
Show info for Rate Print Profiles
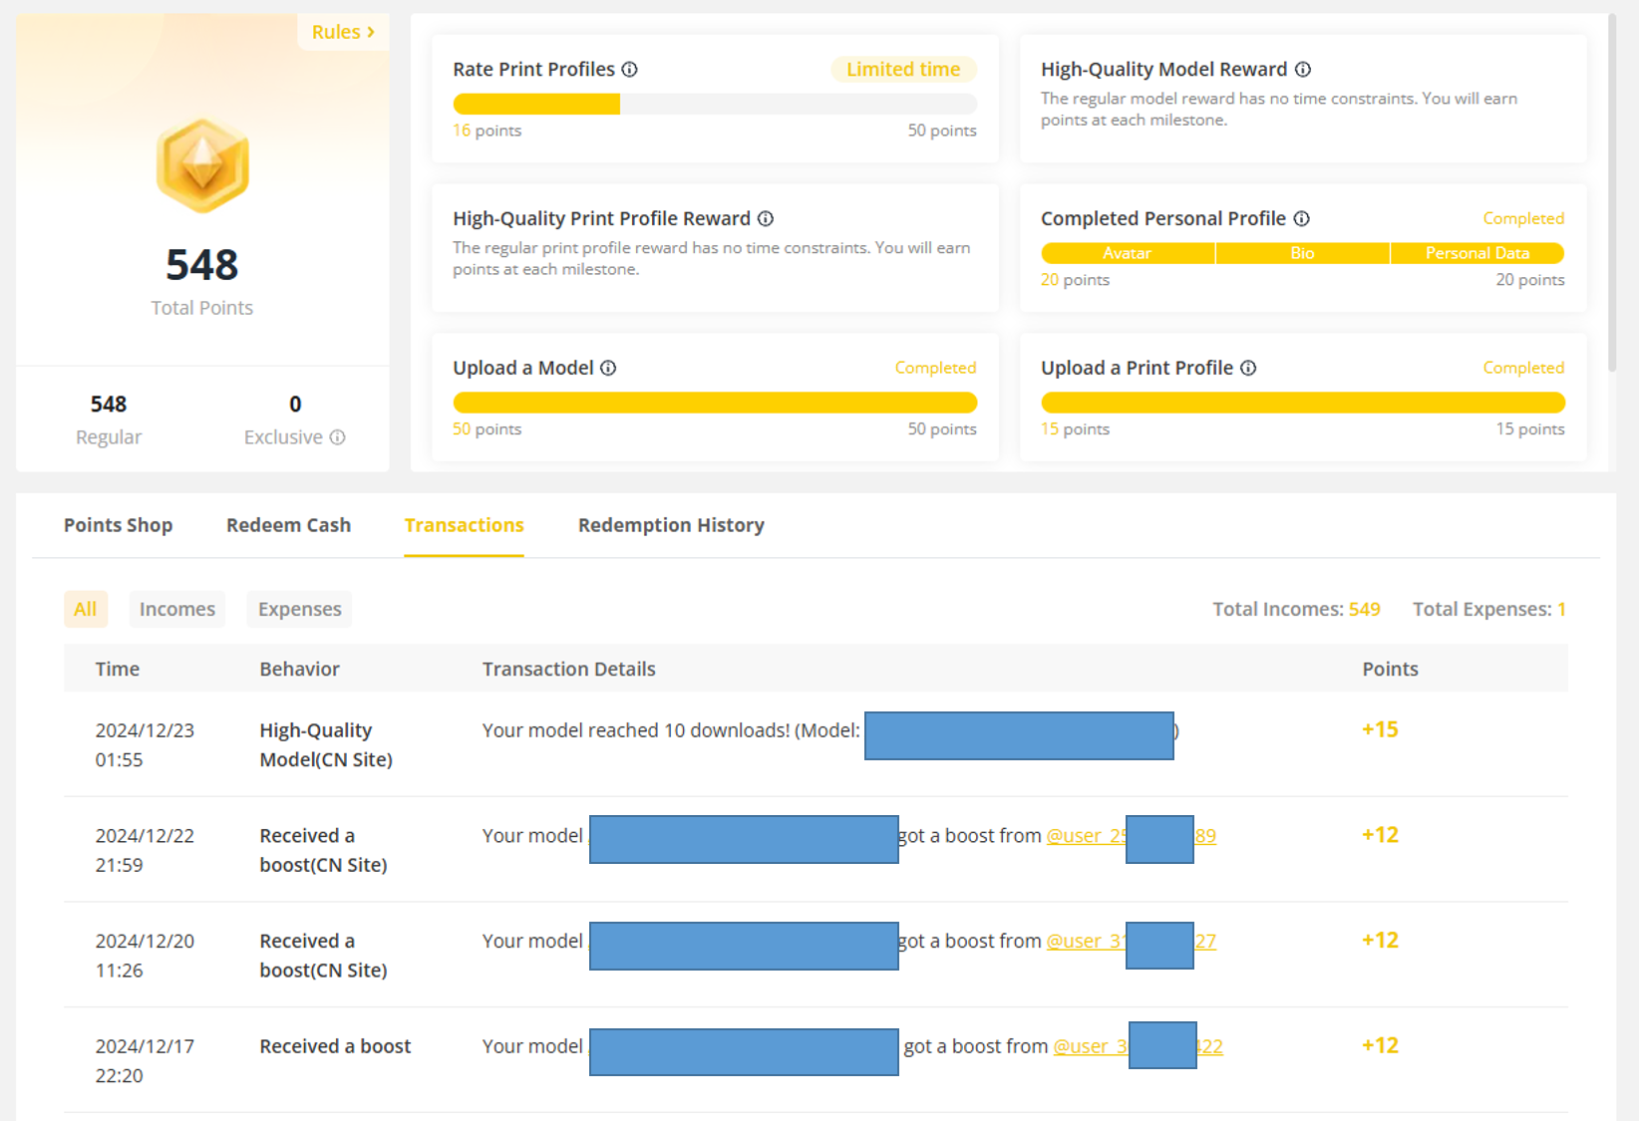point(630,70)
